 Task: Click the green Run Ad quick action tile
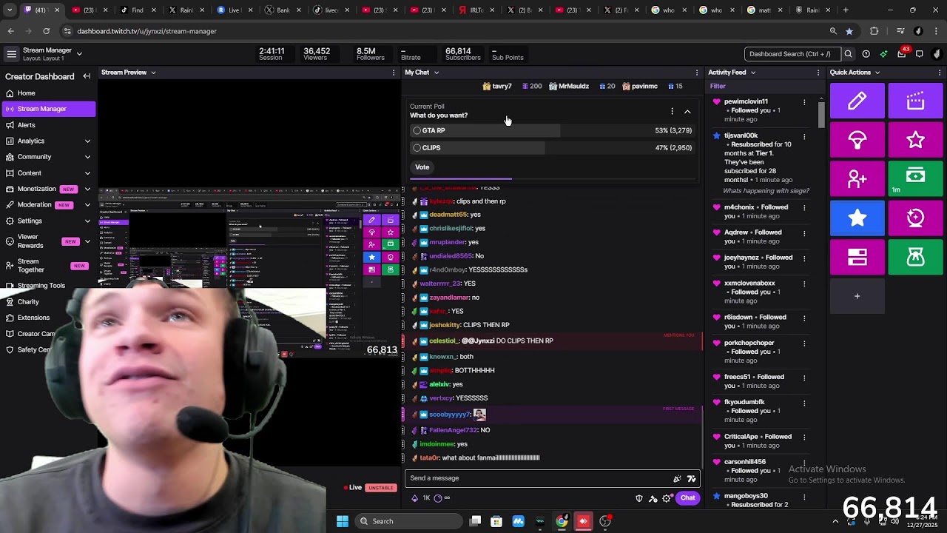point(915,178)
